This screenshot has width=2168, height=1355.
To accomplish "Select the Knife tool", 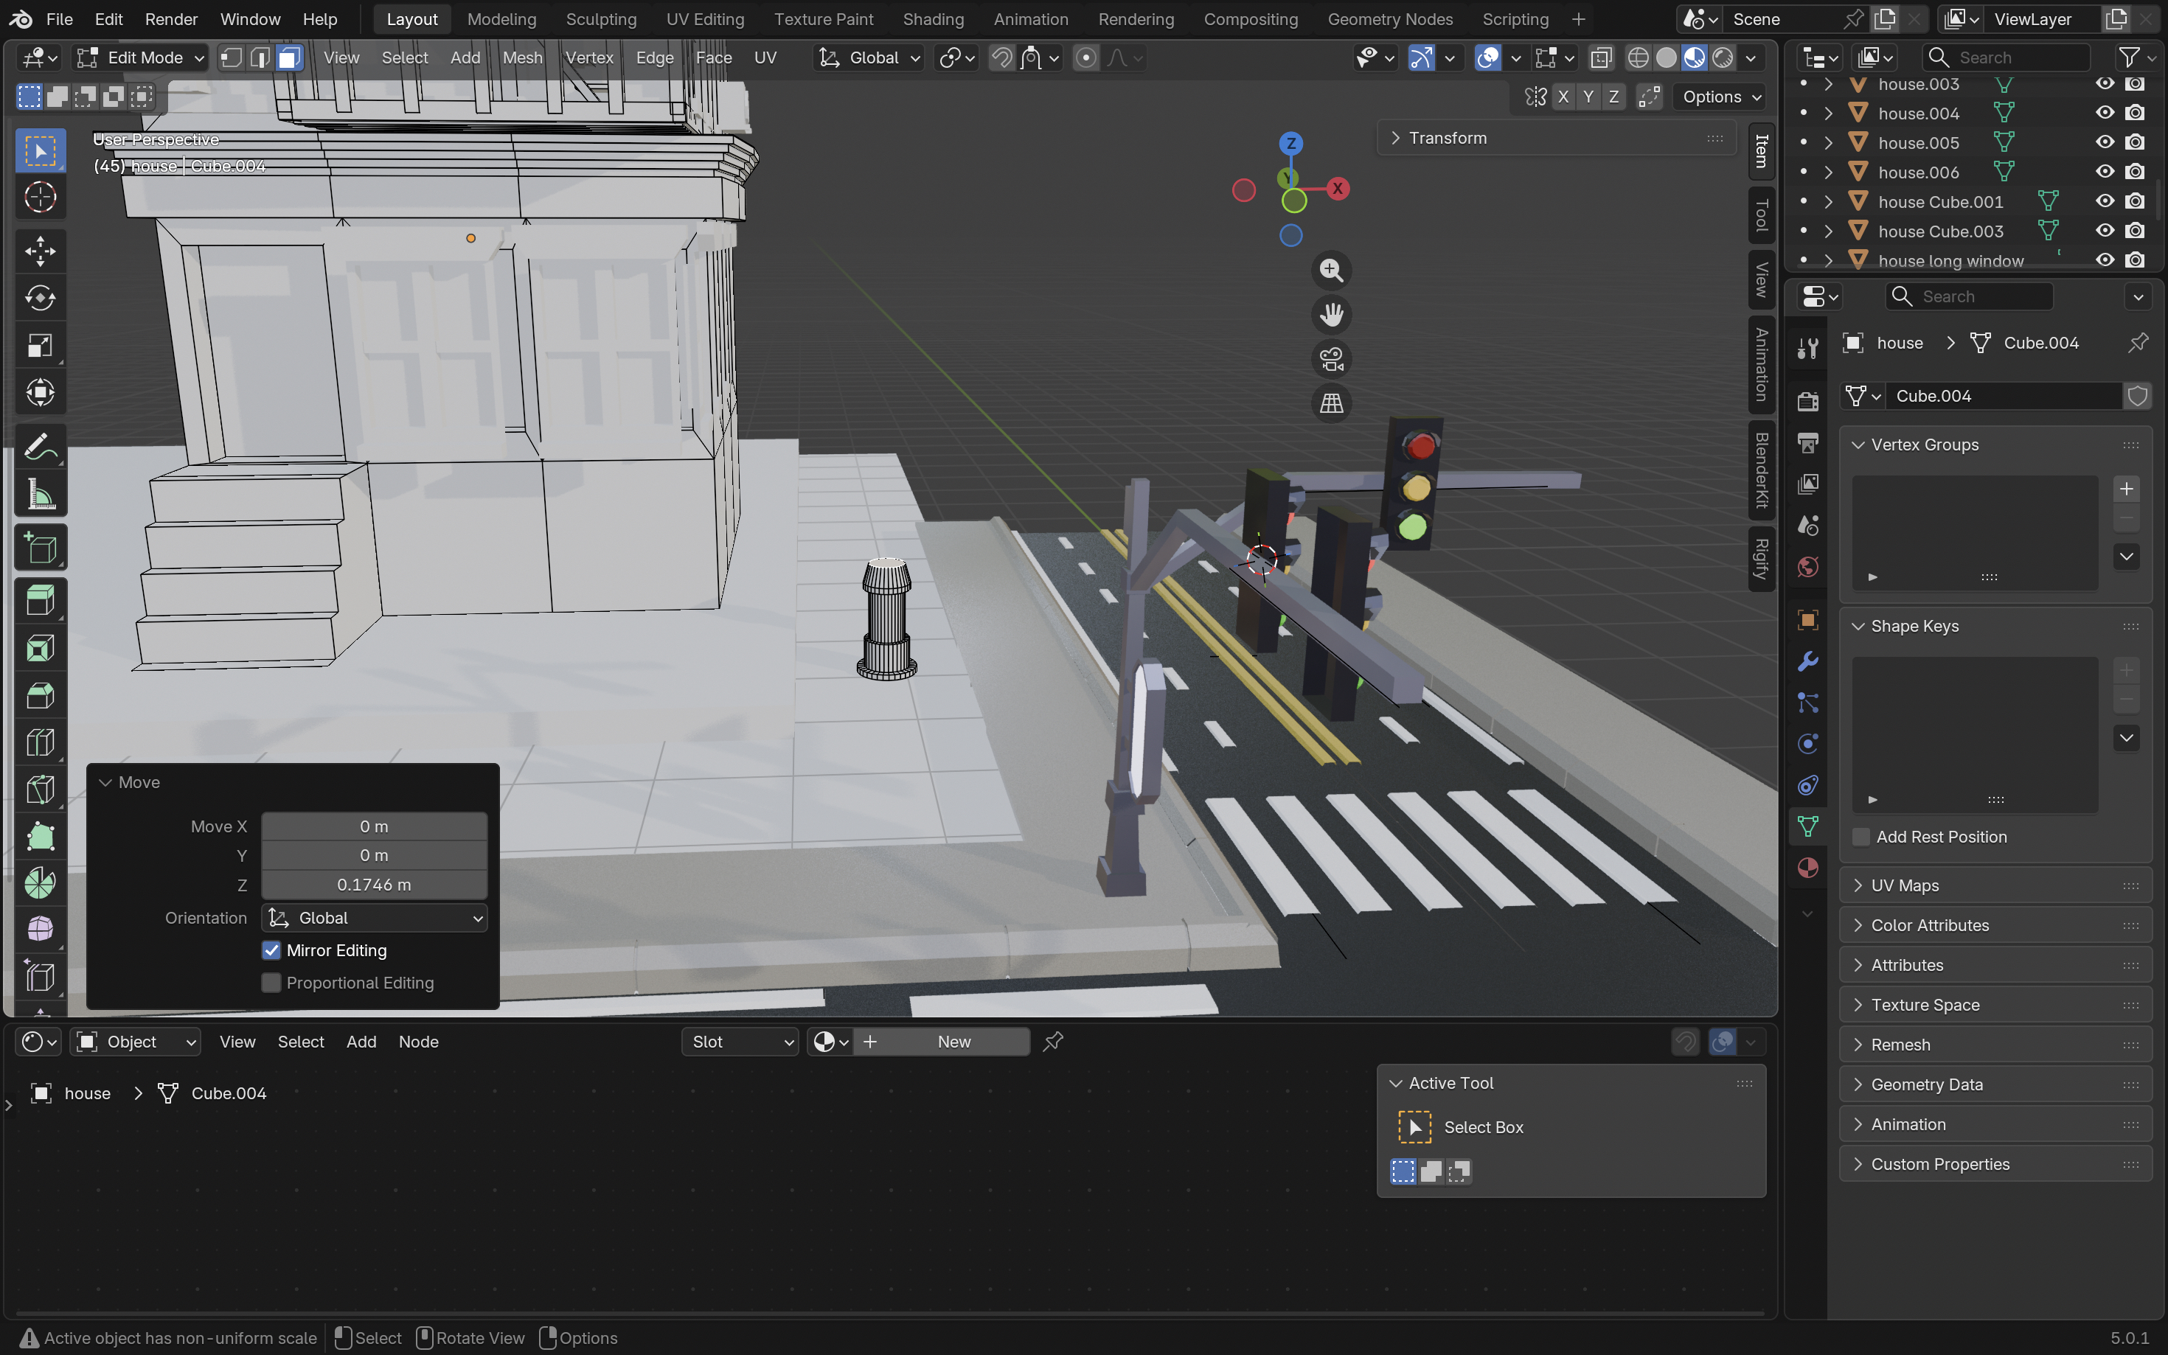I will (41, 790).
